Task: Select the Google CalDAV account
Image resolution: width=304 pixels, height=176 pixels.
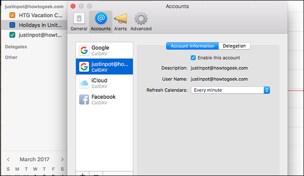Action: click(104, 50)
